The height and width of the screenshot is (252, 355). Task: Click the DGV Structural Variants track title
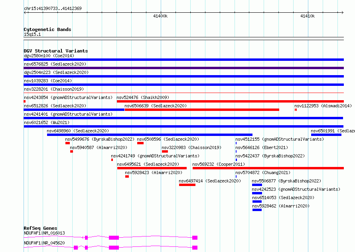tap(56, 51)
